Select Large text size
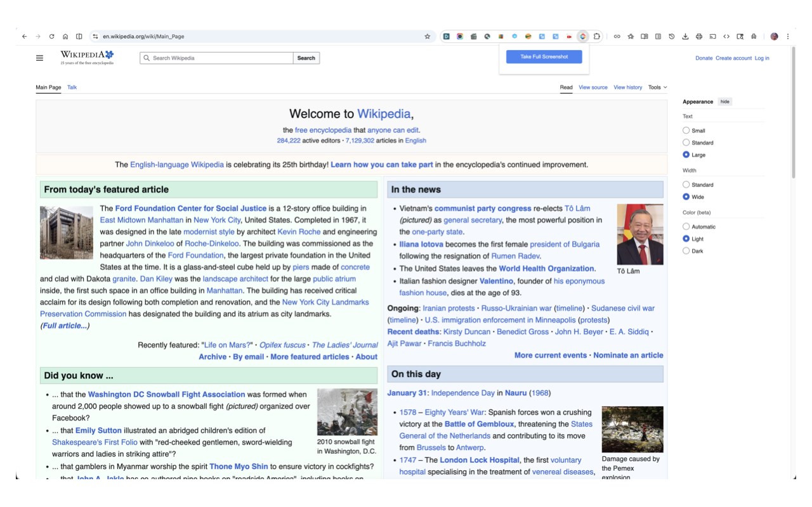 (686, 155)
